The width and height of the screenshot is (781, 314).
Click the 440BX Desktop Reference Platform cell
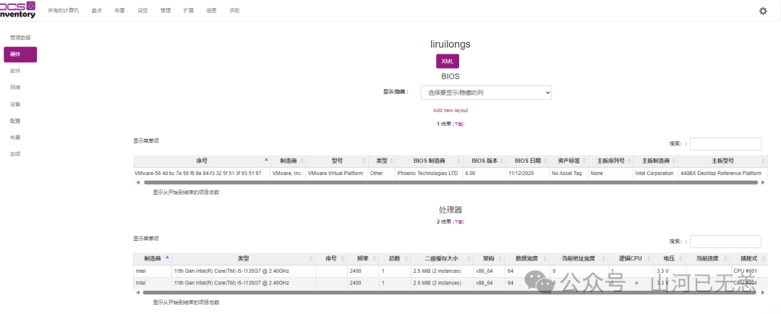point(722,174)
